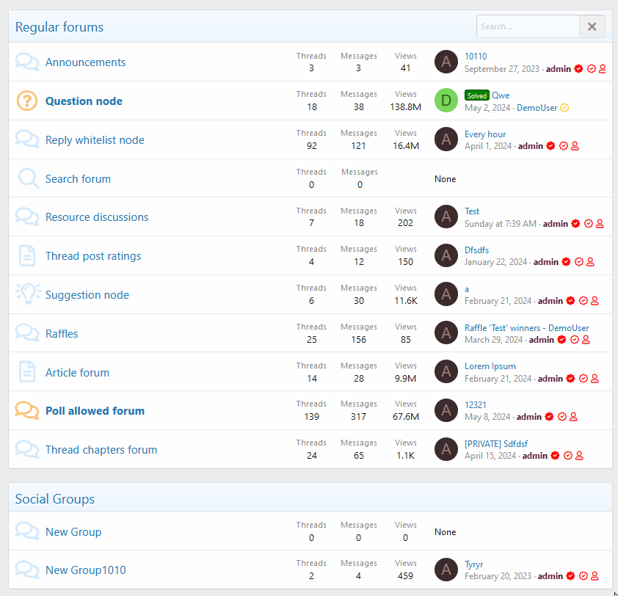This screenshot has width=618, height=596.
Task: Open the Thread chapters forum link
Action: tap(101, 450)
